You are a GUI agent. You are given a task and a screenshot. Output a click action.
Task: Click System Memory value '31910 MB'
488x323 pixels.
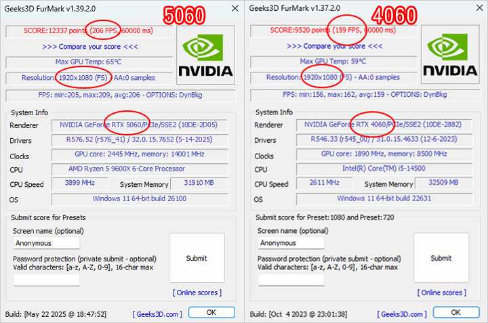click(199, 183)
